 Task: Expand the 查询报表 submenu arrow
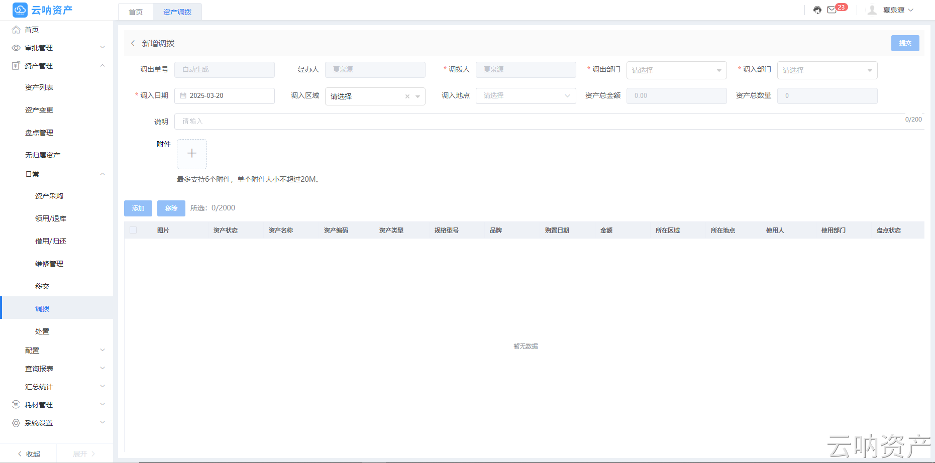point(102,368)
